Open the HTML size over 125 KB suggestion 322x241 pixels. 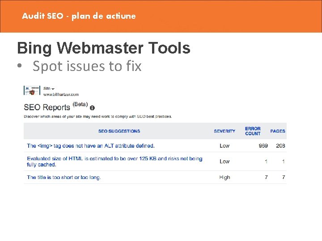(114, 161)
